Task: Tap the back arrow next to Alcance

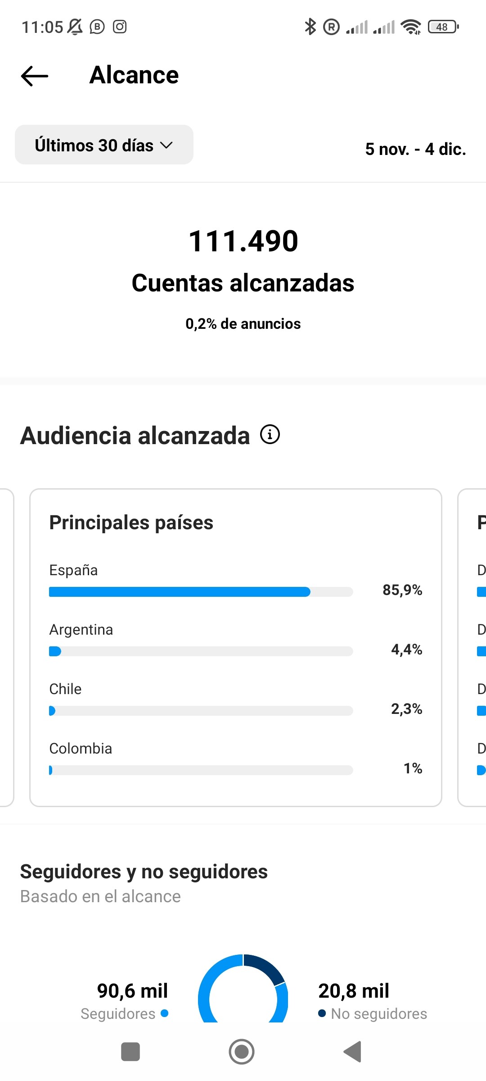Action: pyautogui.click(x=35, y=76)
